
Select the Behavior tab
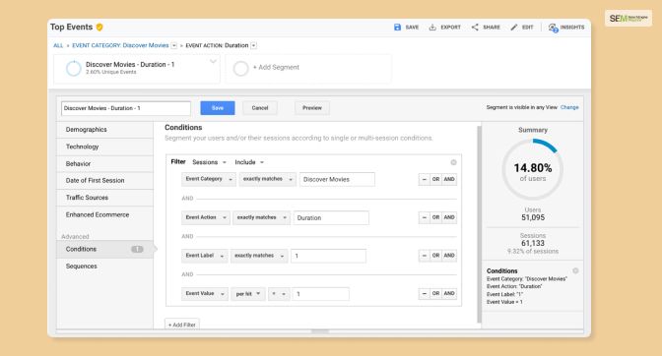point(104,164)
